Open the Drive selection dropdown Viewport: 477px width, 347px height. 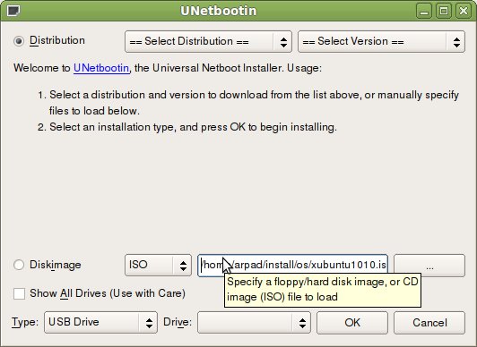pos(254,323)
